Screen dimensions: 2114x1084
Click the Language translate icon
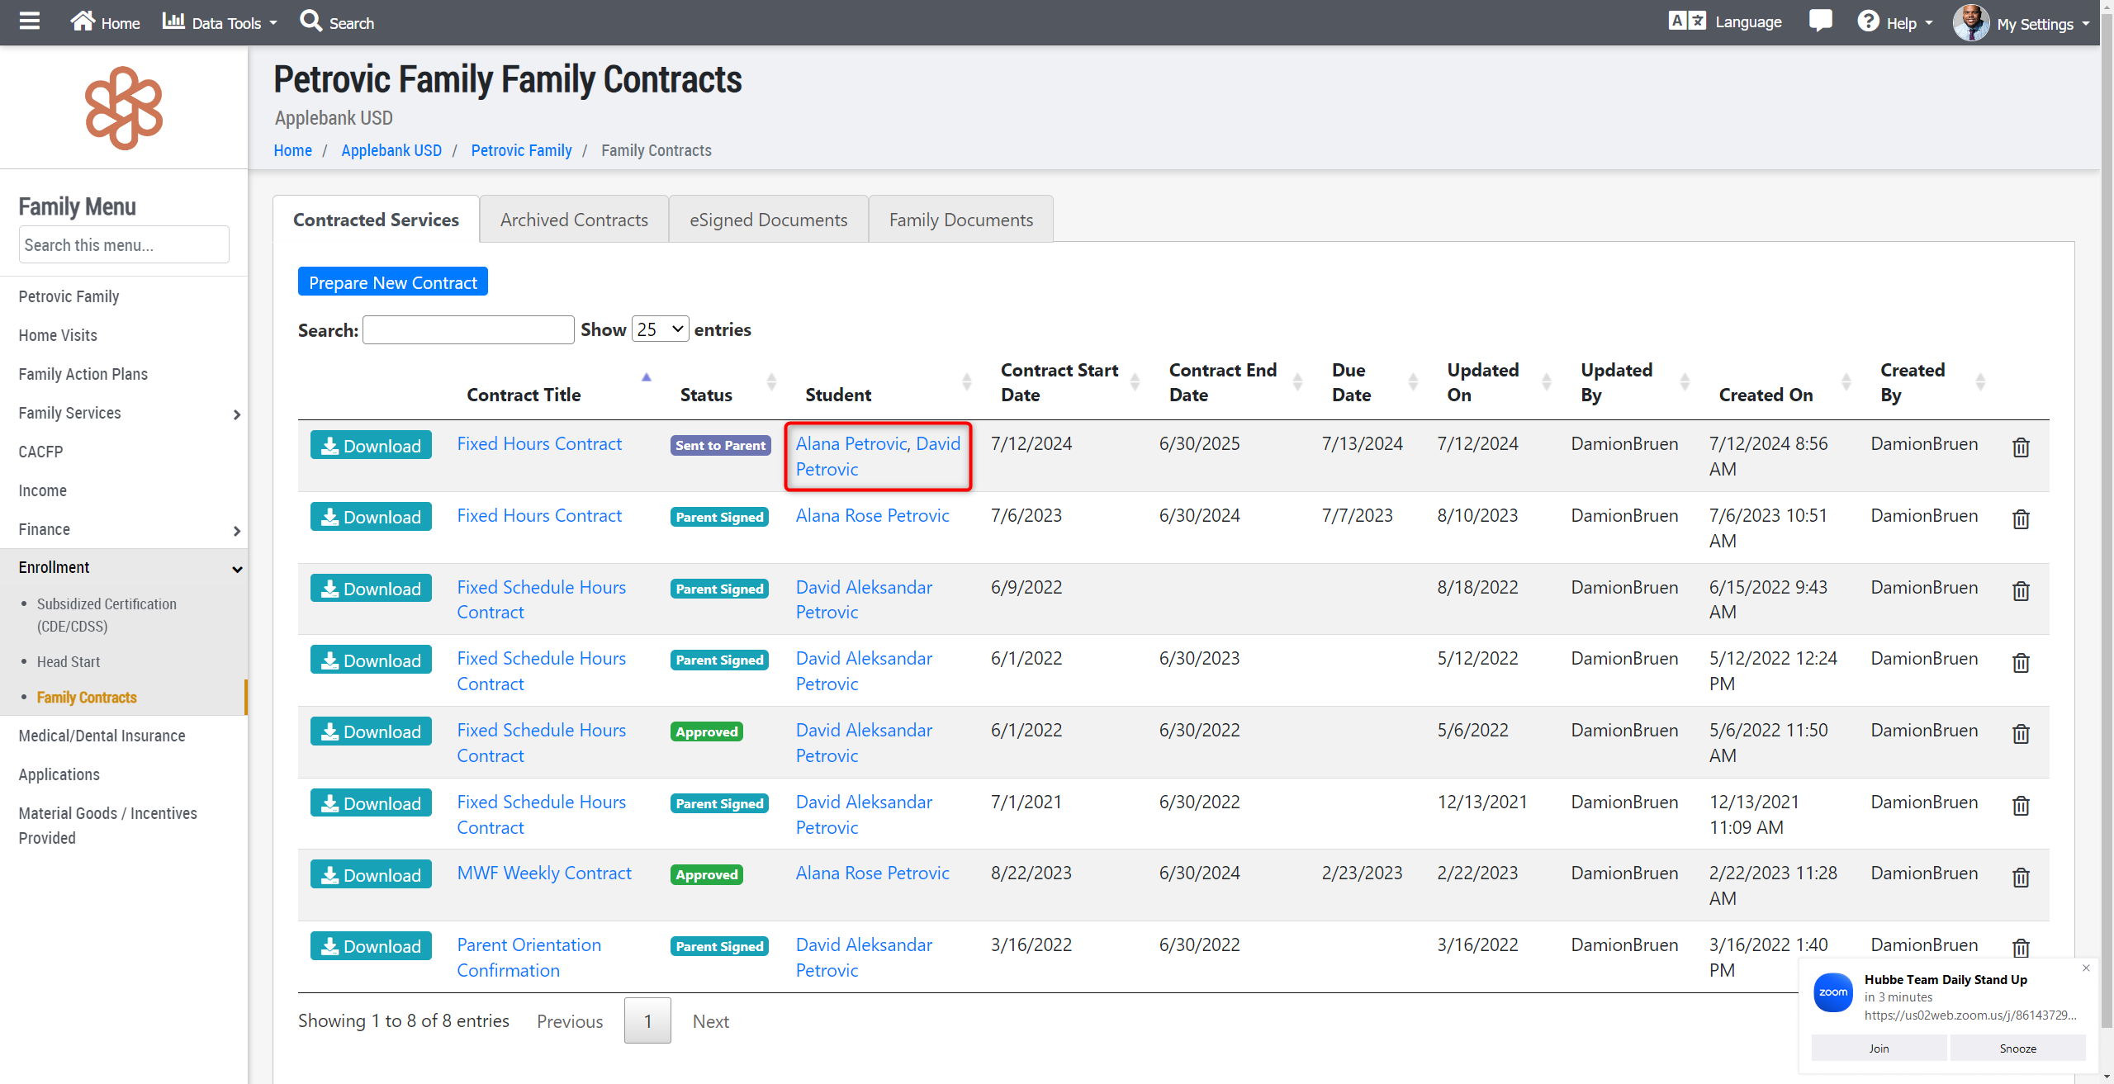click(1687, 21)
